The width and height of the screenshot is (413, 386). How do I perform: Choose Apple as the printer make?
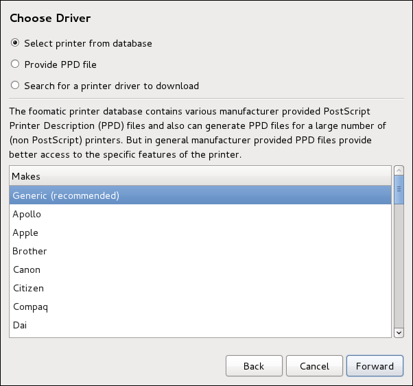200,232
